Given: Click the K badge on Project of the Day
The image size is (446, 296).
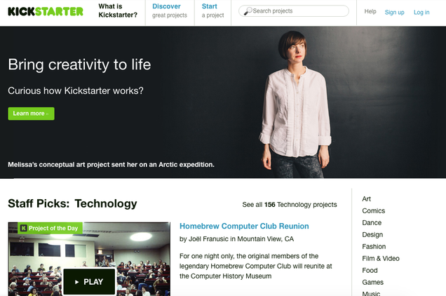Looking at the screenshot, I should (24, 228).
